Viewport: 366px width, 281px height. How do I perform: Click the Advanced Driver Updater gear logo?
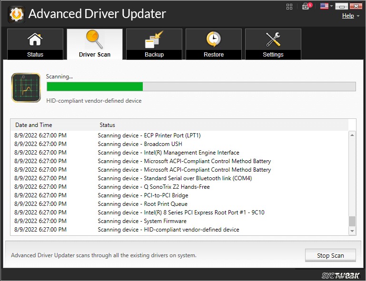coord(16,14)
